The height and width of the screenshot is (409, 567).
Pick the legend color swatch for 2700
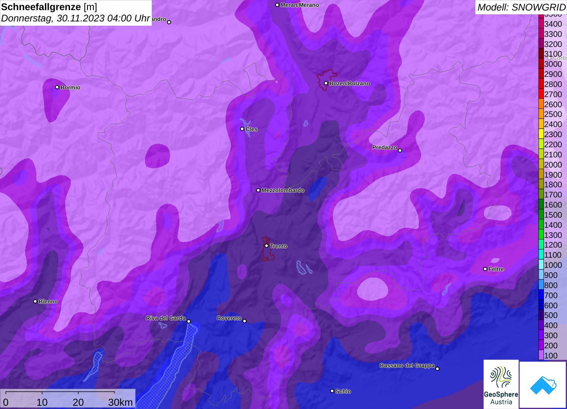(541, 94)
